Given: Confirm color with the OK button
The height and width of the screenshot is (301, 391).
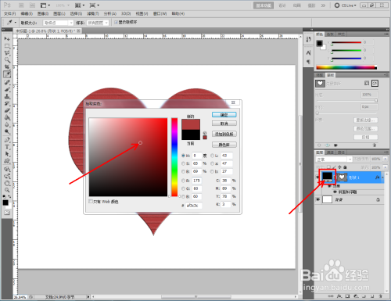Looking at the screenshot, I should (x=224, y=115).
